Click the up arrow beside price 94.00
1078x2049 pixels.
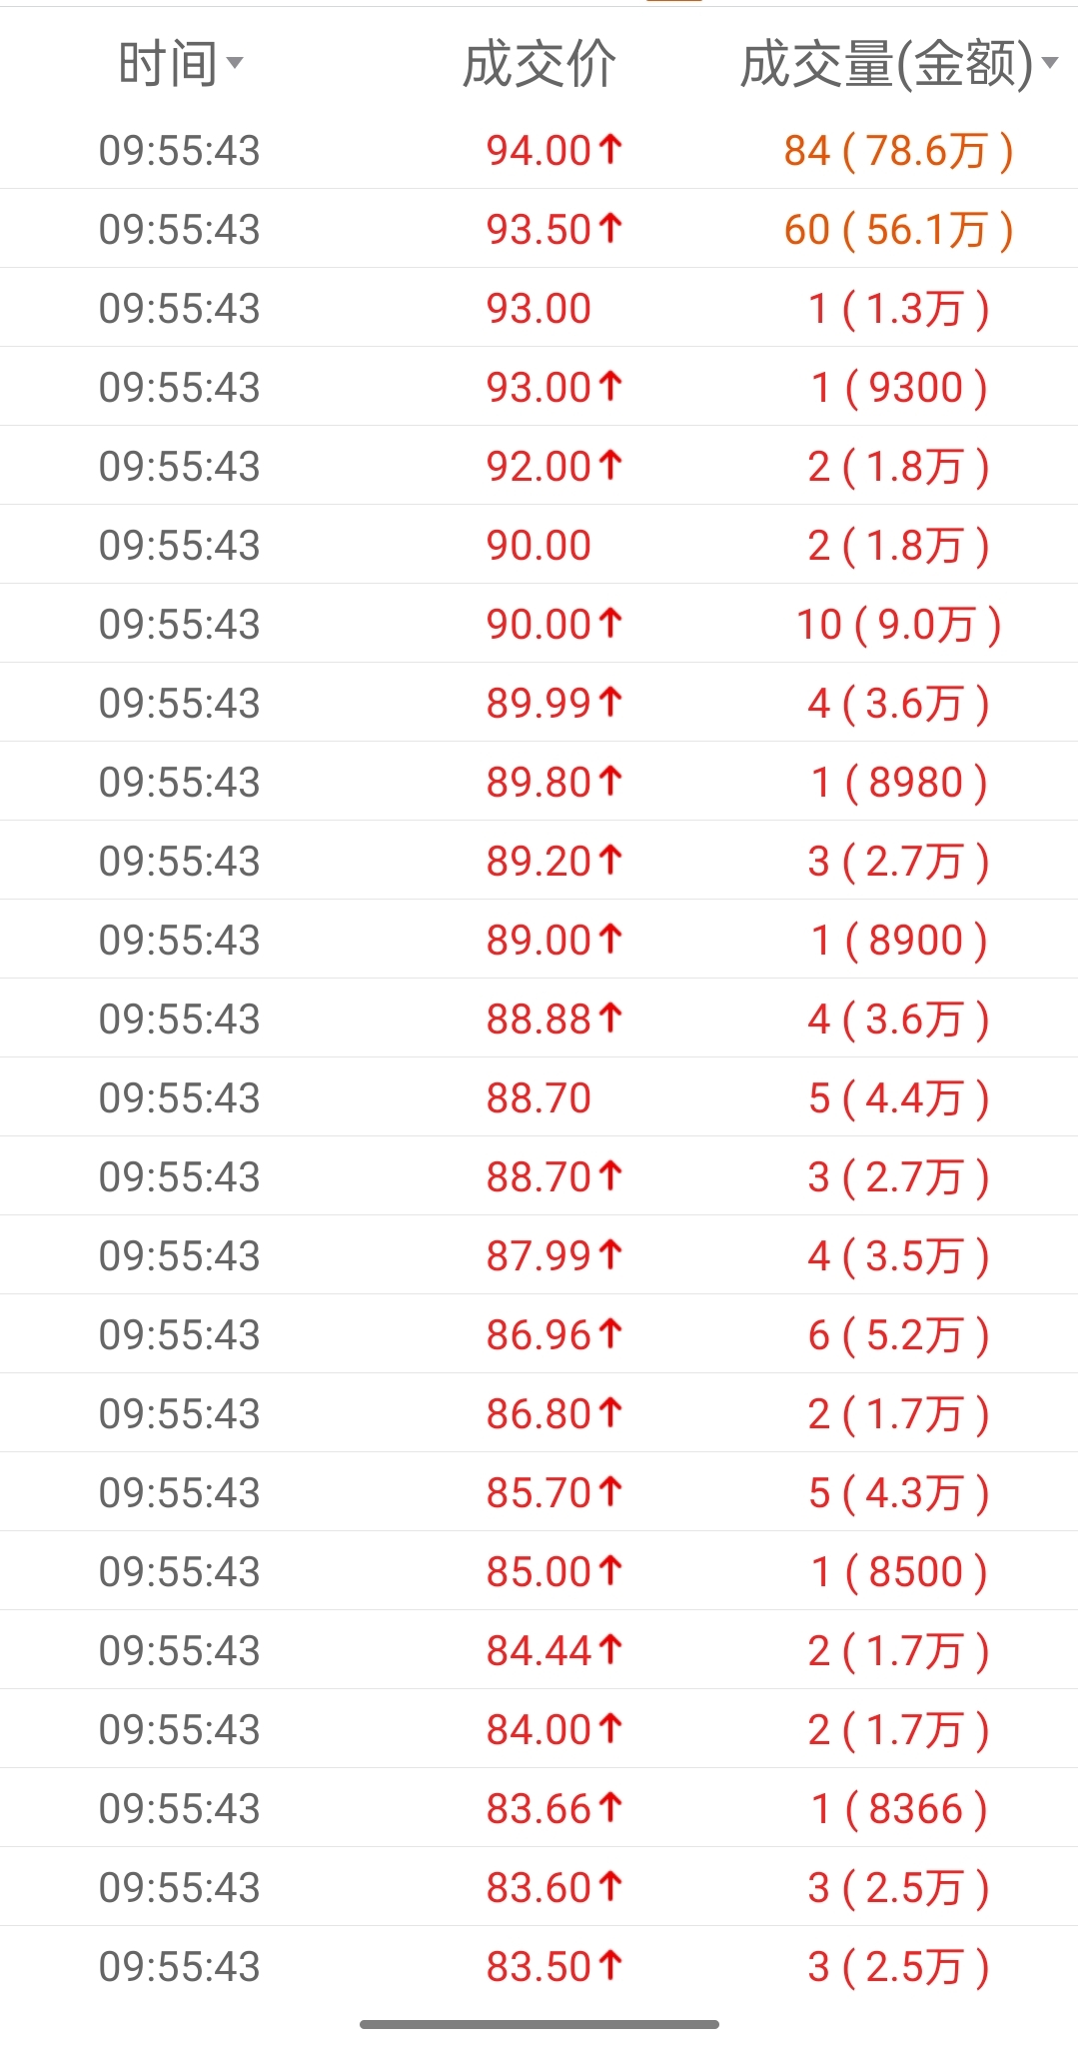[x=610, y=149]
